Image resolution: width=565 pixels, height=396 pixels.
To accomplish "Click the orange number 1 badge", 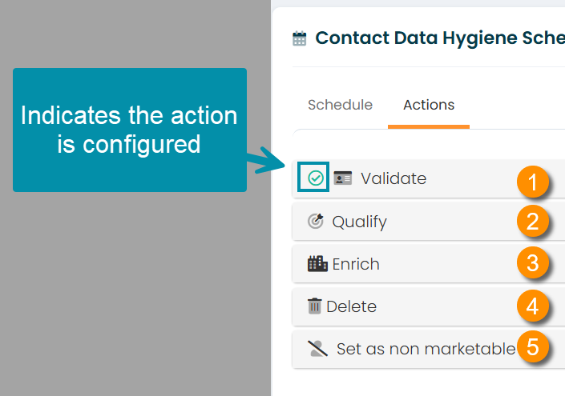I will 533,182.
